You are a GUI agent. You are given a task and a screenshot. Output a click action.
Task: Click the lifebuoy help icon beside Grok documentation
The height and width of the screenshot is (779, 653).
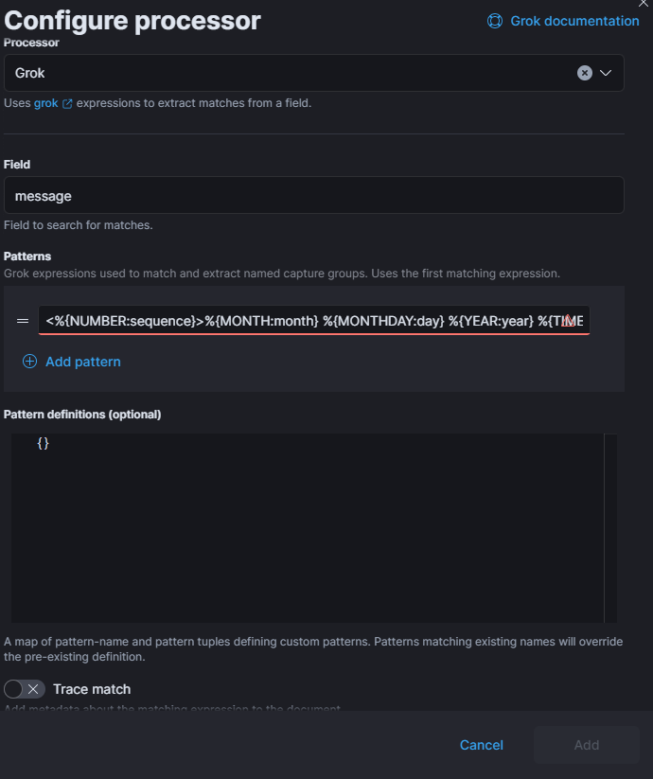coord(495,21)
